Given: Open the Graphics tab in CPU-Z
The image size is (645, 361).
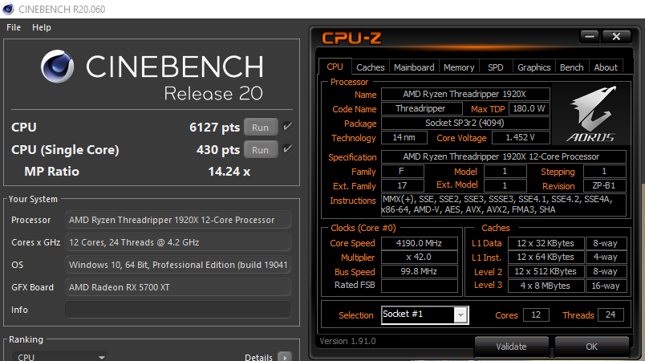Looking at the screenshot, I should 534,67.
